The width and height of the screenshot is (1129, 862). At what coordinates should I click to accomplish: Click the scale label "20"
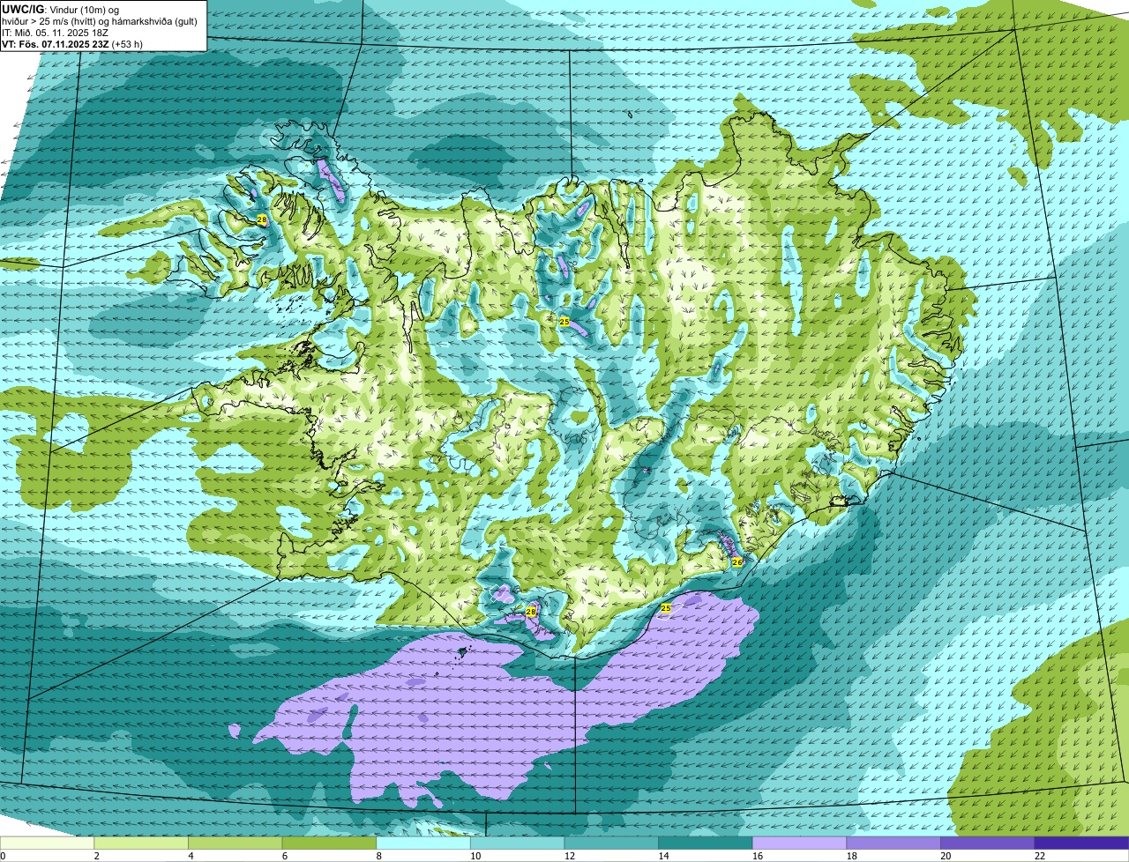946,856
